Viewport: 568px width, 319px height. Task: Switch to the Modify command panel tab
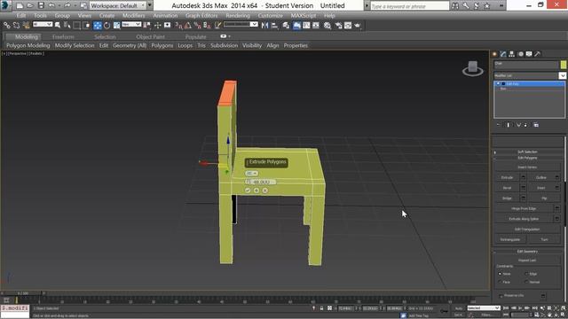(503, 54)
